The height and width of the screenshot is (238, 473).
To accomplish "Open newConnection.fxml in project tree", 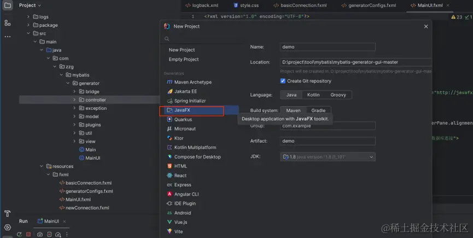I will [84, 207].
